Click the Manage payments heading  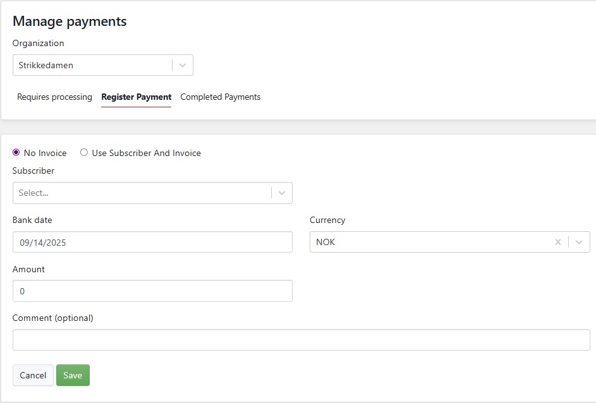click(70, 21)
